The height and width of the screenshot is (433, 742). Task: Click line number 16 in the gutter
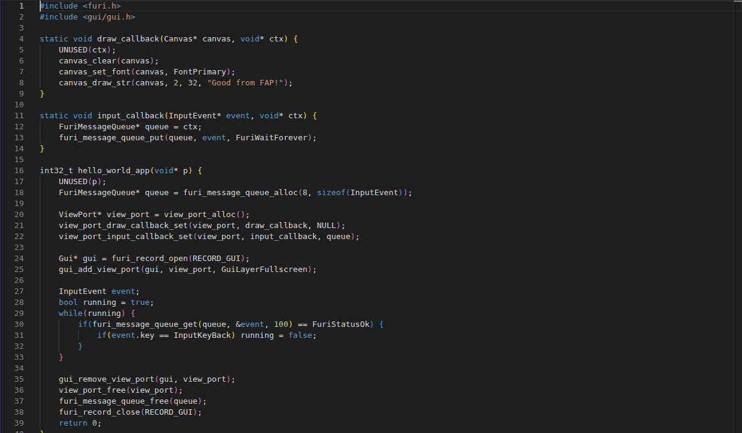[x=18, y=171]
